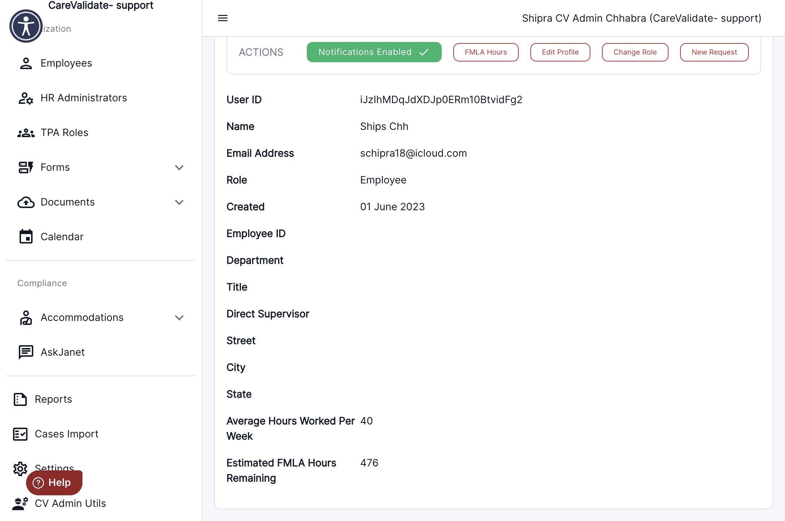Click the FMLA hours remaining value 476
This screenshot has height=521, width=785.
click(x=369, y=463)
